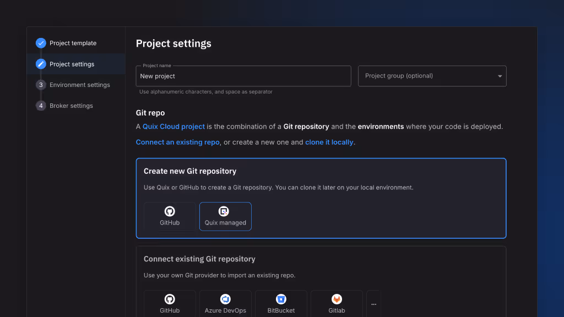The image size is (564, 317).
Task: Select the Project settings step
Action: [x=76, y=64]
